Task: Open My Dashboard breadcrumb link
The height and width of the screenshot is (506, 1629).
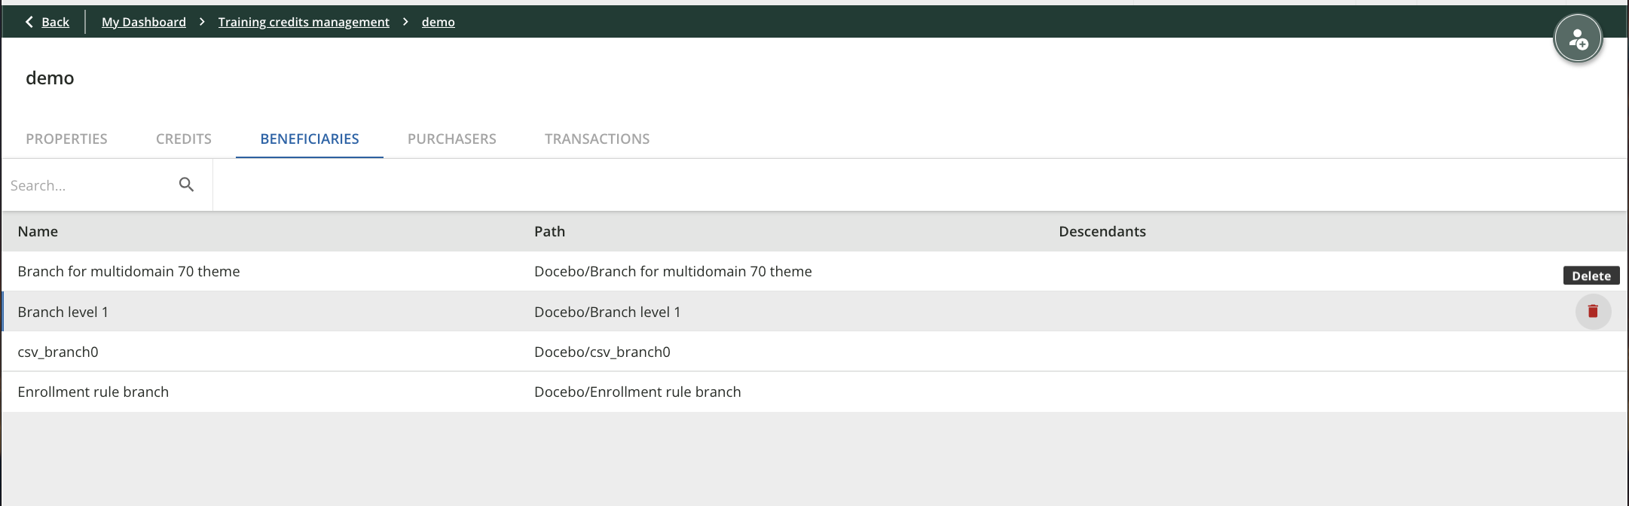Action: coord(143,22)
